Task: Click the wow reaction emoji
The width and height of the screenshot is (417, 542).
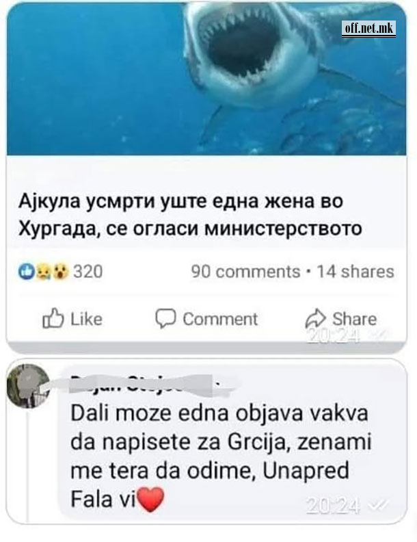Action: (x=60, y=272)
